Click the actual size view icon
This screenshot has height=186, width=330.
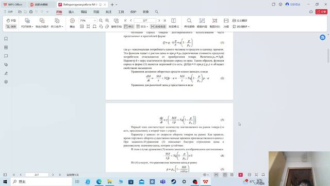click(82, 26)
